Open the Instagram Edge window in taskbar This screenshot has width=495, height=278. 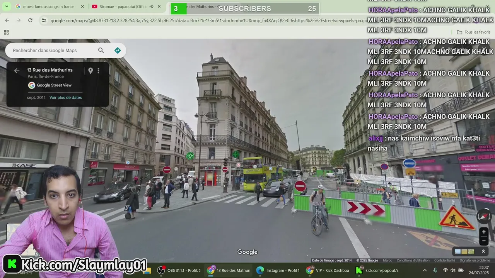tap(278, 270)
